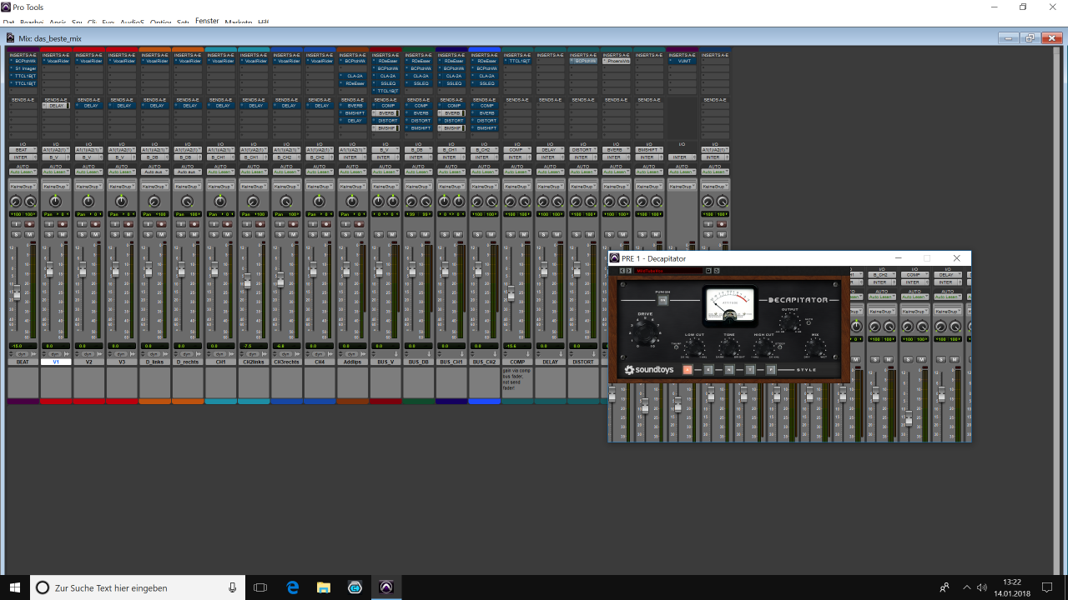
Task: Click the Output knob in Decapitator
Action: click(789, 322)
